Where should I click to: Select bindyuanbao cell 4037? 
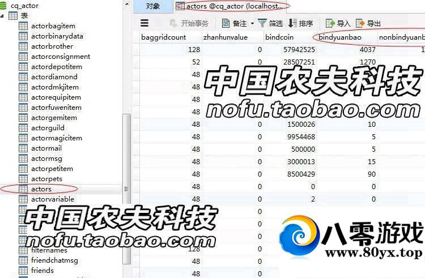point(347,49)
